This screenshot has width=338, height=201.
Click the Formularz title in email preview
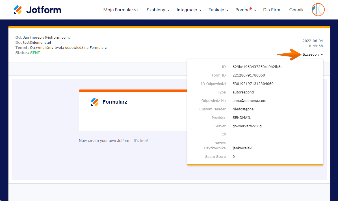pos(115,102)
